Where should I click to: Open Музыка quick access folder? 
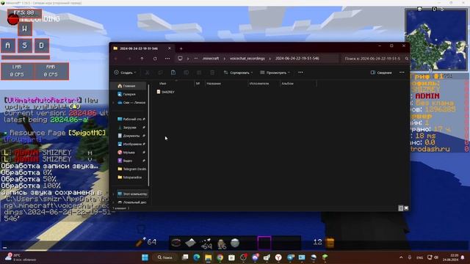(131, 153)
